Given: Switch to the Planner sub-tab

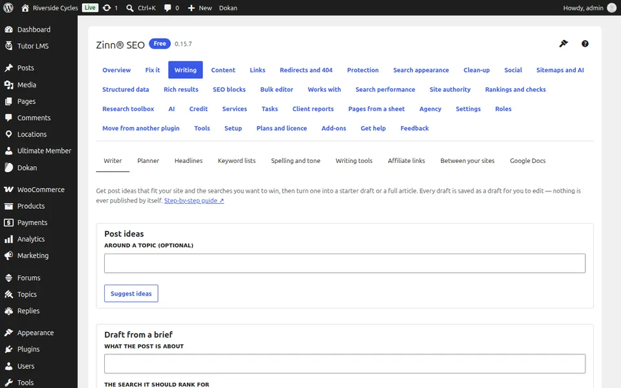Looking at the screenshot, I should (148, 161).
